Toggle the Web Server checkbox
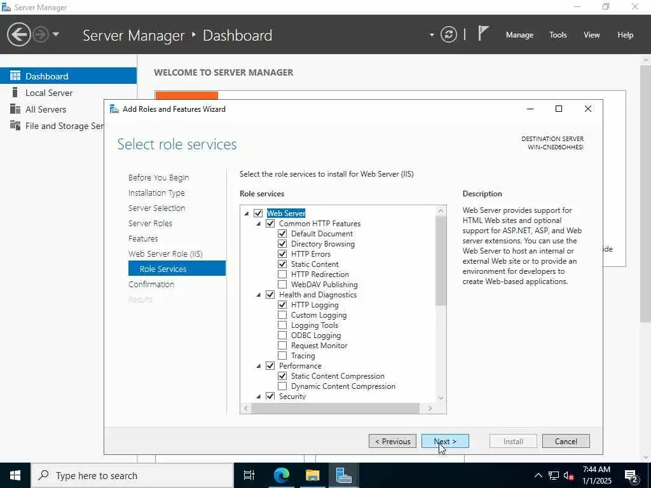The height and width of the screenshot is (488, 651). [258, 213]
